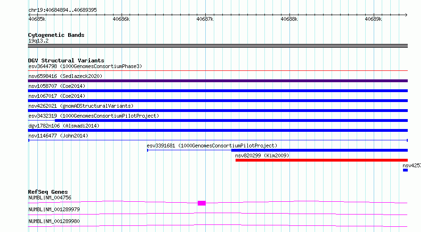Click the esv3391681 (1000GenomesConsortiumPilotProject) label

(212, 146)
